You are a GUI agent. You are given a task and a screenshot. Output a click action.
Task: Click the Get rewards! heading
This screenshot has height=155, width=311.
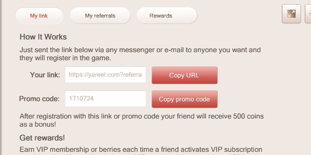pyautogui.click(x=42, y=138)
